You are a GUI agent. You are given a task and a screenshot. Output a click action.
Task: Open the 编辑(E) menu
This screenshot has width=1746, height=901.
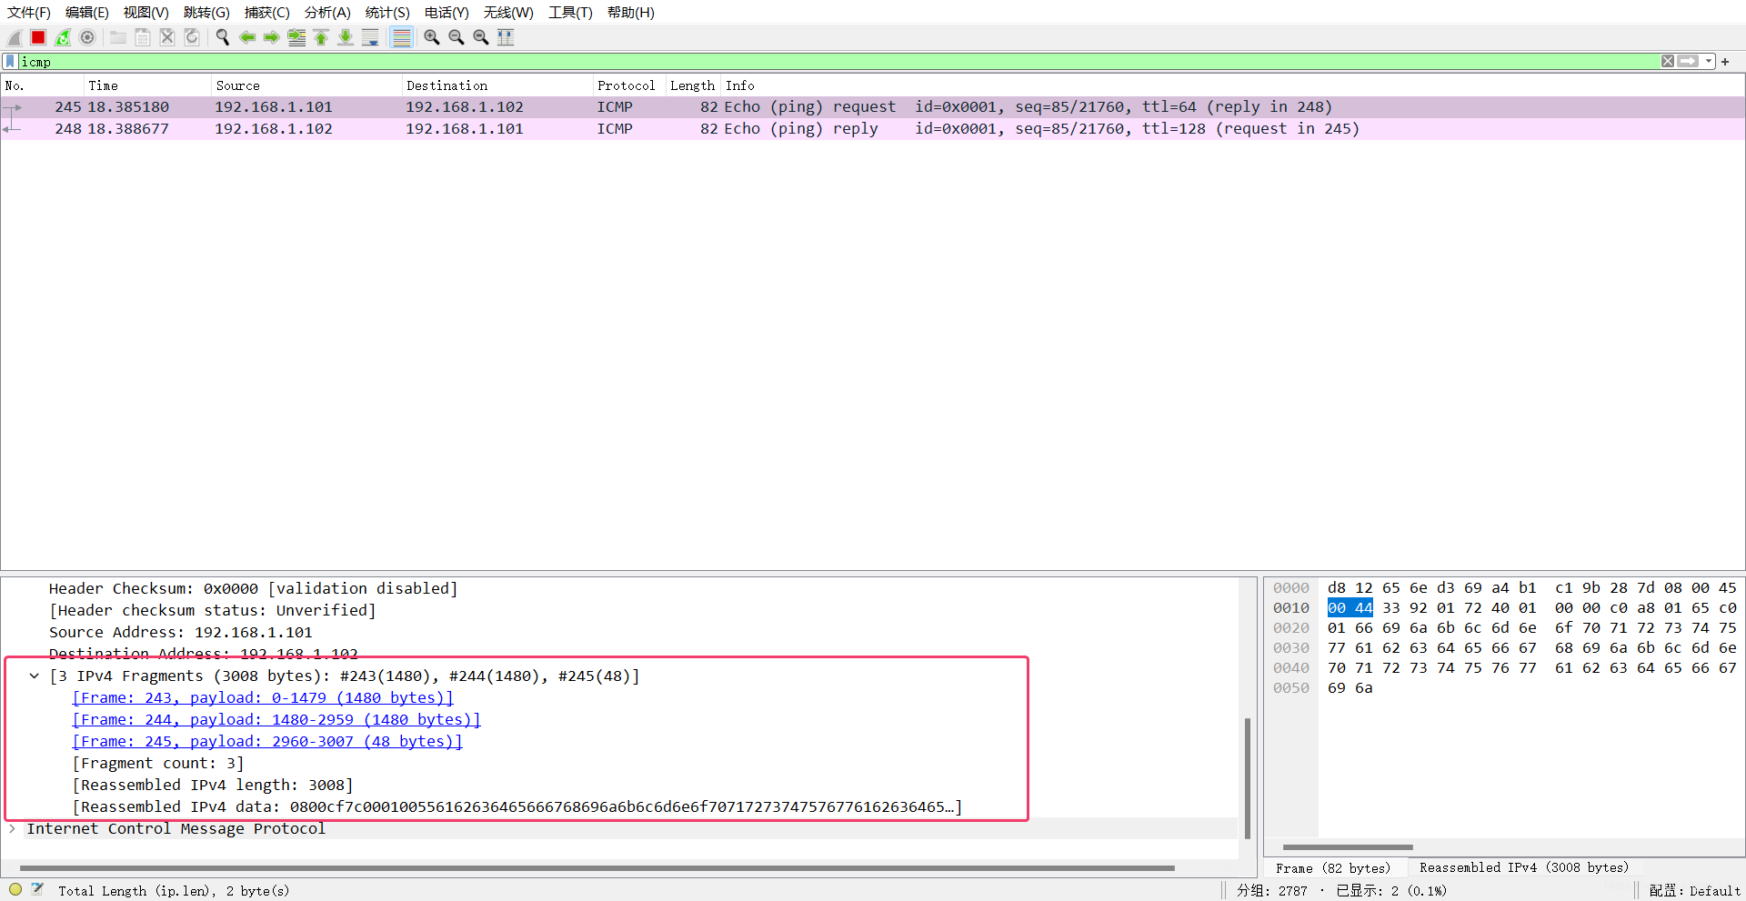pyautogui.click(x=87, y=13)
